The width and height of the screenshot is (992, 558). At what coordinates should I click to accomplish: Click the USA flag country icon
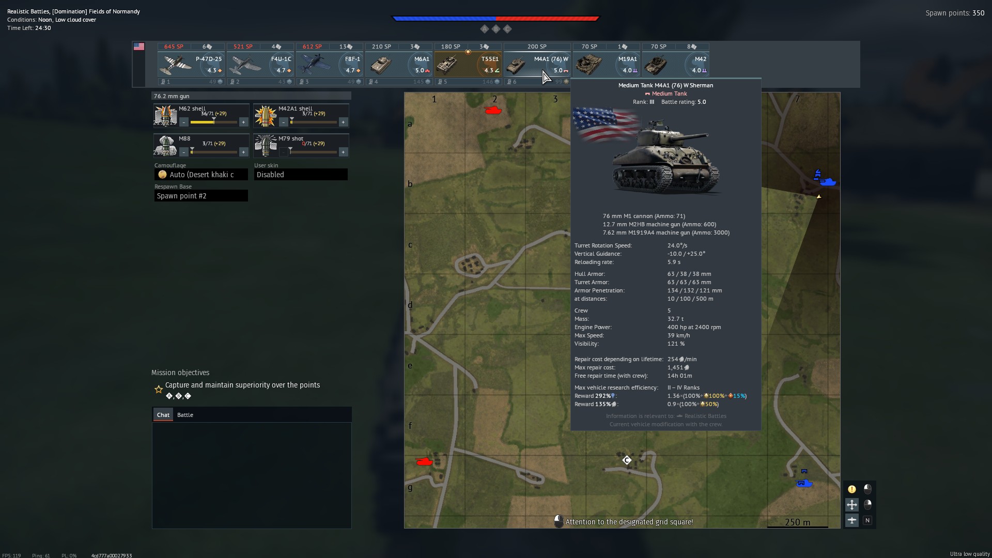[x=139, y=47]
